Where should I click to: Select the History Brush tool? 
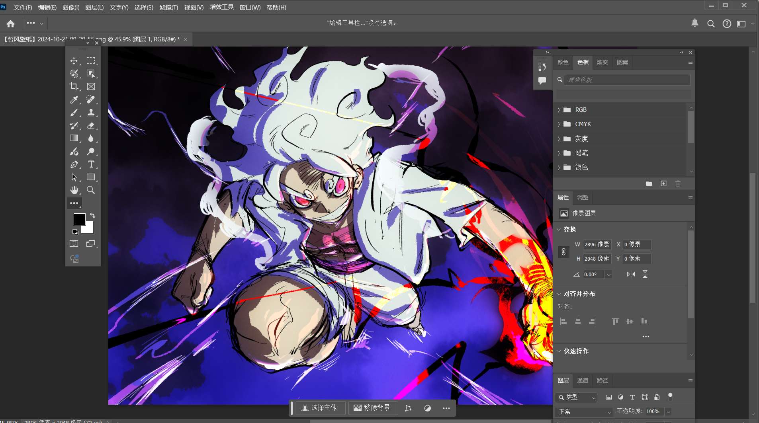[74, 125]
